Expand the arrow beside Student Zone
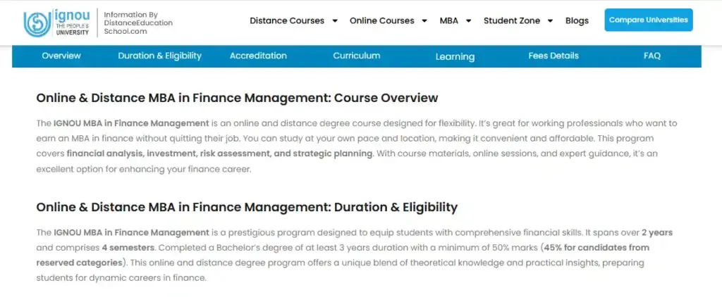This screenshot has height=297, width=722. [550, 21]
